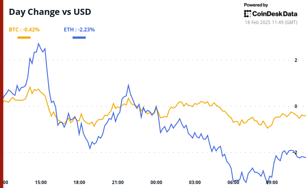Click the blue ETH legend line swatch
This screenshot has width=306, height=188.
[x=79, y=38]
